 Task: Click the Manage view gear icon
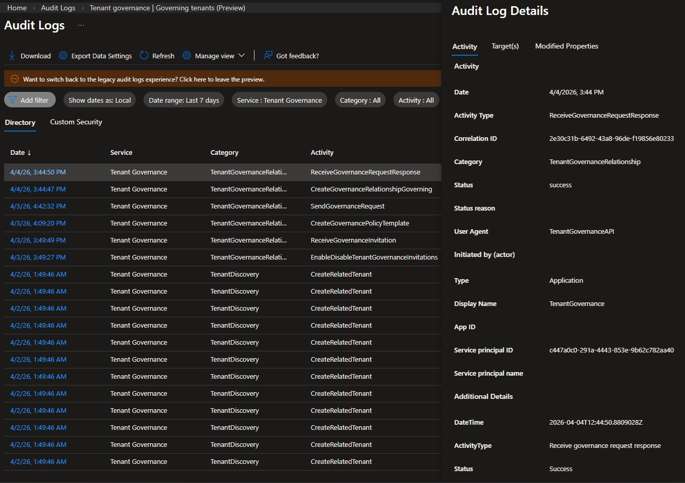click(x=187, y=56)
